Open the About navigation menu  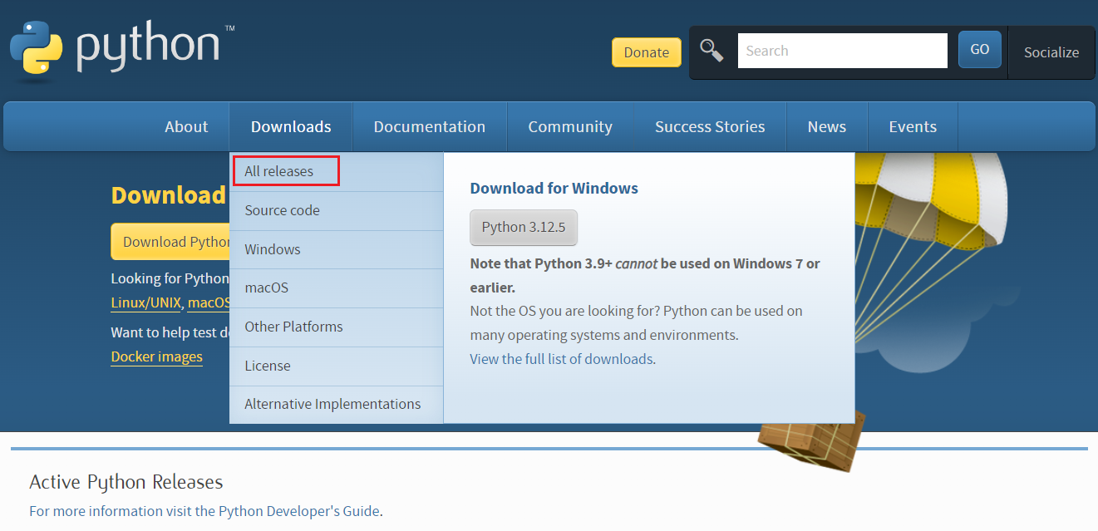(x=186, y=127)
